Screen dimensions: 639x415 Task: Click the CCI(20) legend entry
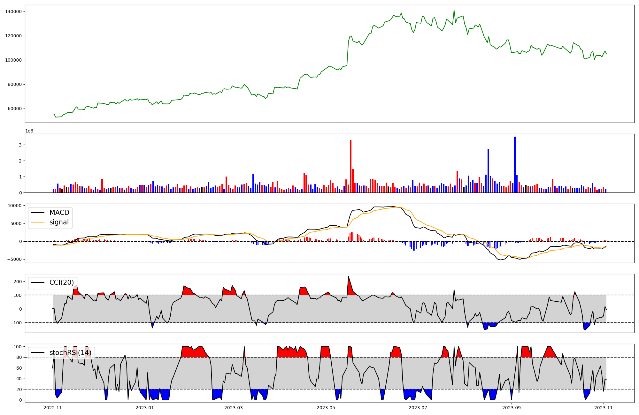pos(61,283)
